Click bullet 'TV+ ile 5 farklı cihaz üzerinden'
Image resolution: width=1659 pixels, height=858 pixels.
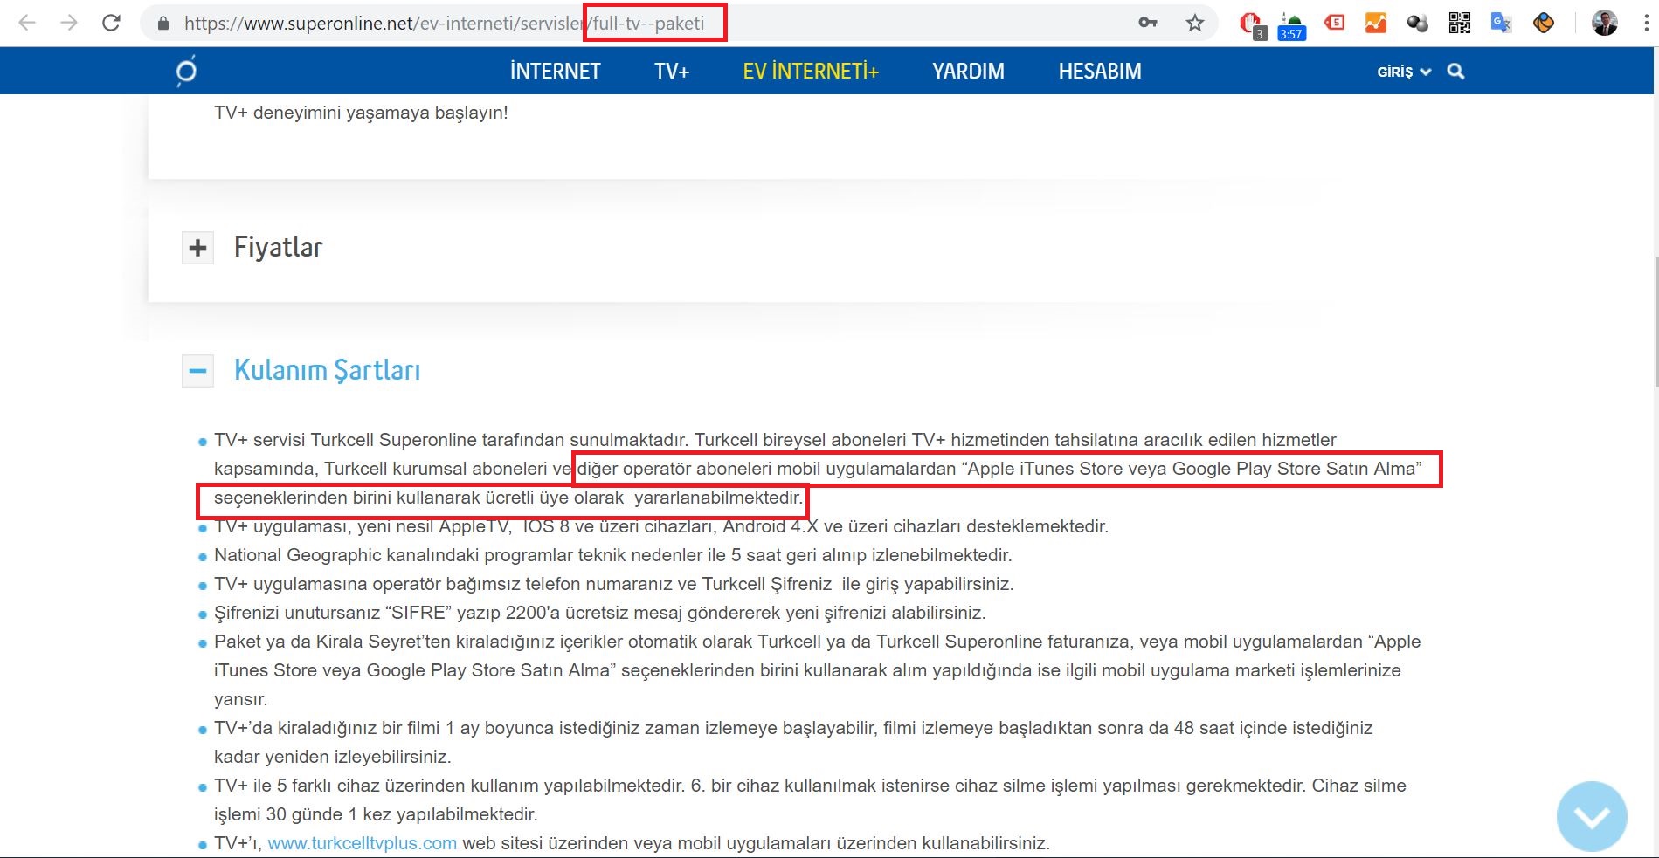(810, 800)
